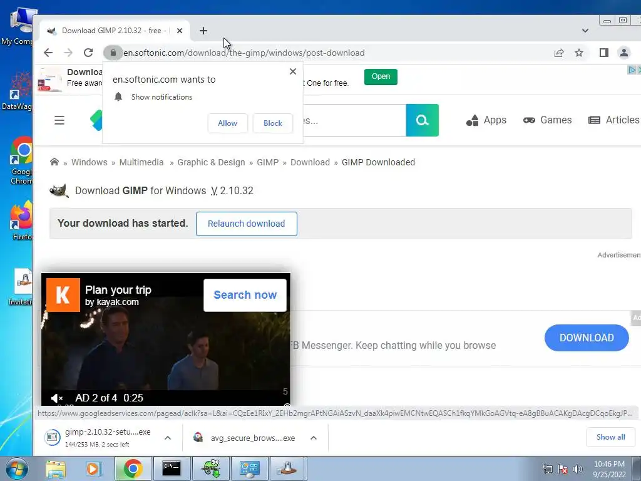Click the blue DOWNLOAD ad button

tap(586, 338)
